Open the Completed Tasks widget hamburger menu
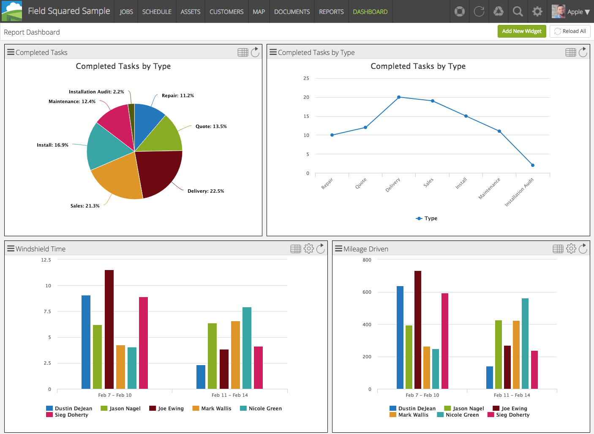The height and width of the screenshot is (434, 594). pyautogui.click(x=11, y=52)
